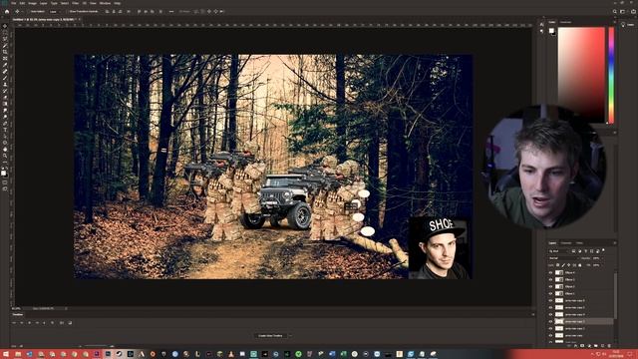The height and width of the screenshot is (359, 638).
Task: Click the lock position icon in Layers
Action: click(569, 265)
